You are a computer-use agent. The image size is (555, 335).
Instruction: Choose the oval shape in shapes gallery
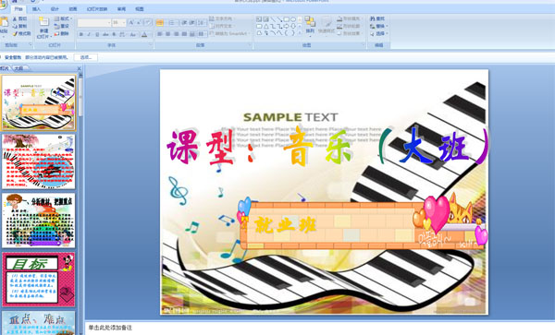[293, 19]
